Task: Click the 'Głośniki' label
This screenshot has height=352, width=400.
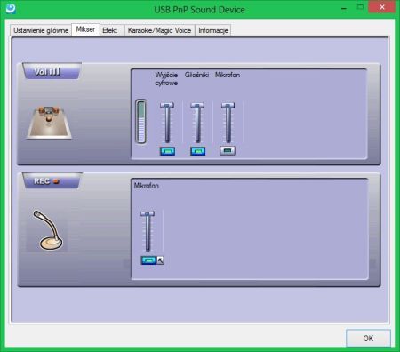Action: pos(196,75)
